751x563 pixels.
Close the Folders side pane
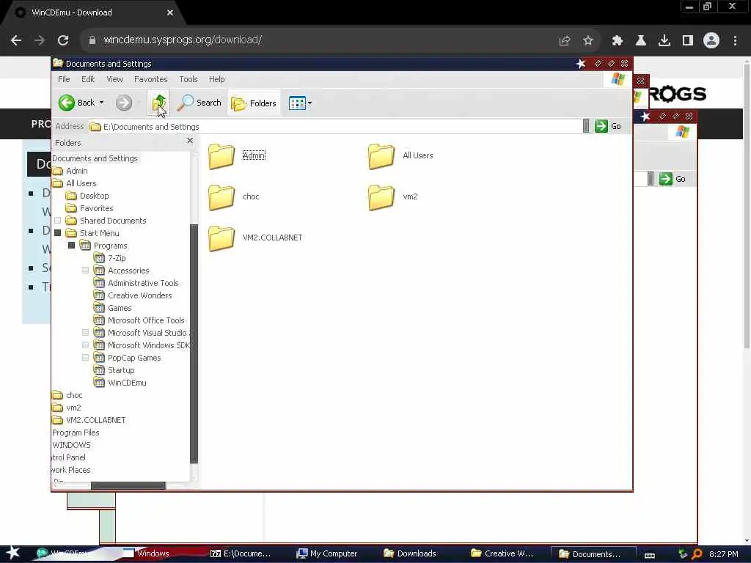pos(190,141)
